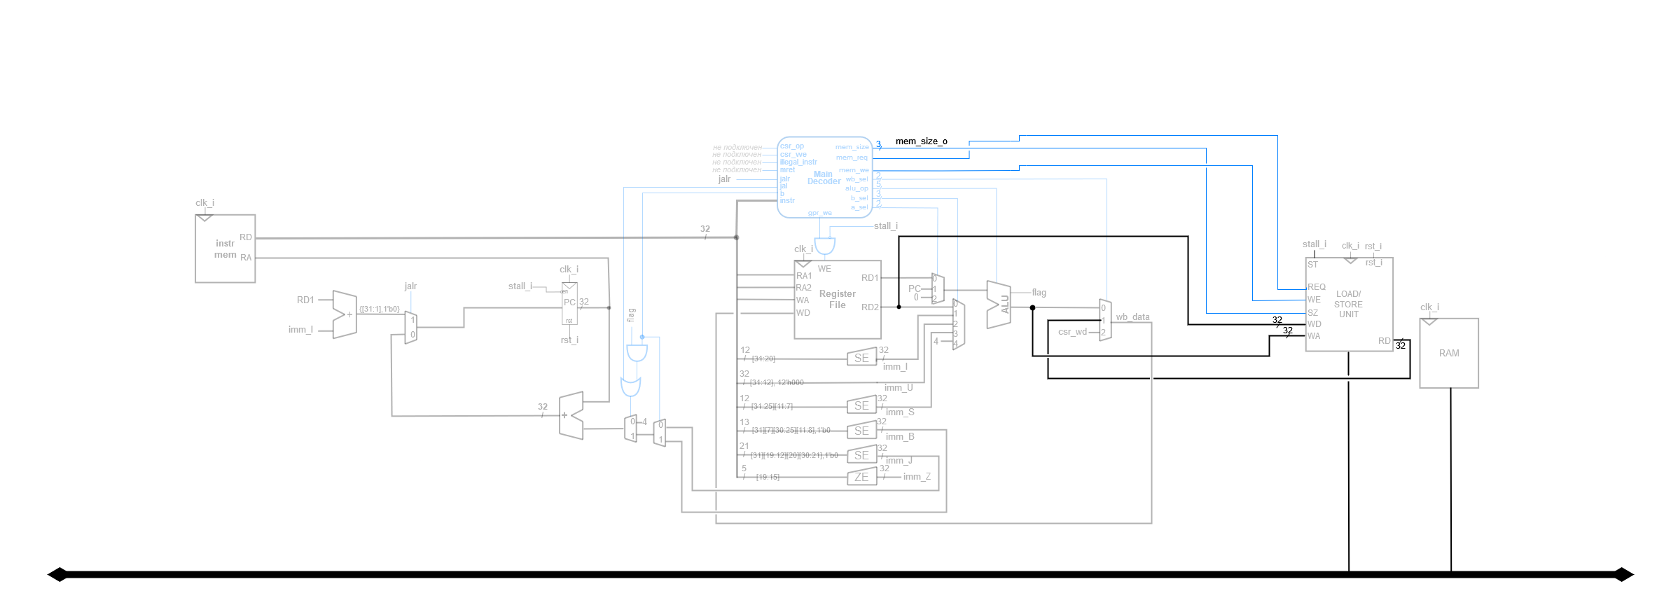Click the SE block for imm_I
Screen dimensions: 1664x605
pos(861,358)
